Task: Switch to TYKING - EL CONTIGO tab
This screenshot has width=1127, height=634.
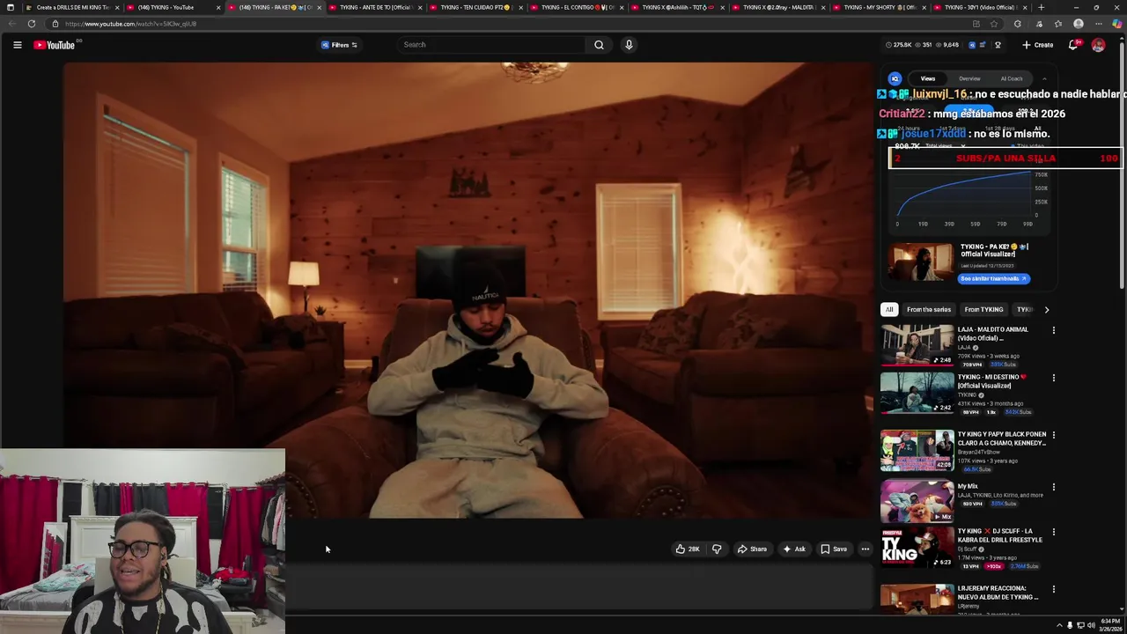Action: 577,7
